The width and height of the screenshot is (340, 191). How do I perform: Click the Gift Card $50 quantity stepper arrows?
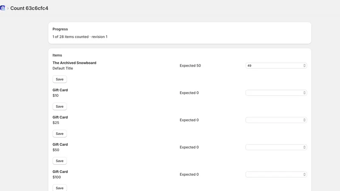pyautogui.click(x=304, y=147)
